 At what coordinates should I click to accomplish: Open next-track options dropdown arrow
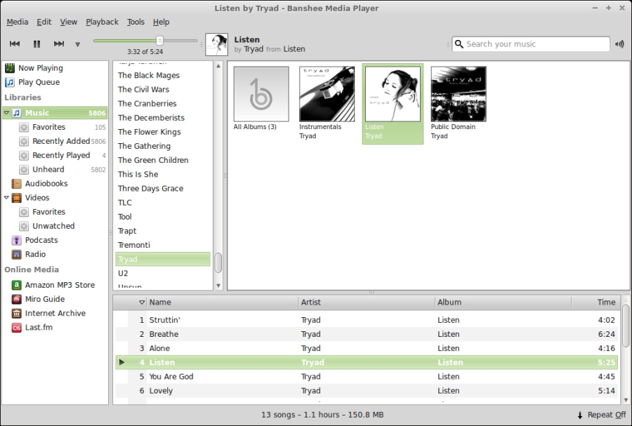78,44
